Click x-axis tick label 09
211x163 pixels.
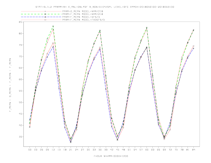pyautogui.click(x=47, y=150)
